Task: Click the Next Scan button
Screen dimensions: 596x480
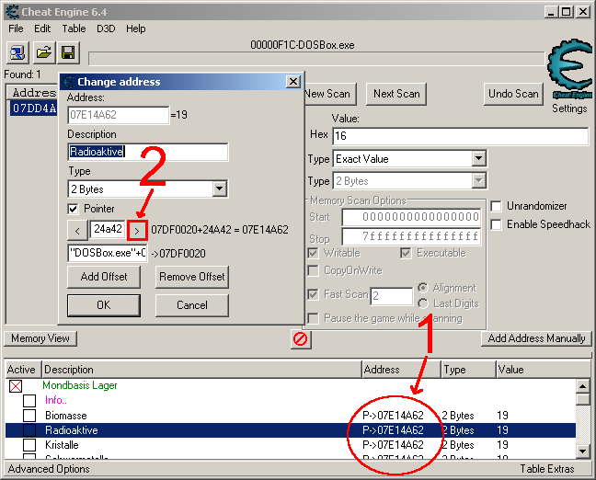Action: click(x=396, y=94)
